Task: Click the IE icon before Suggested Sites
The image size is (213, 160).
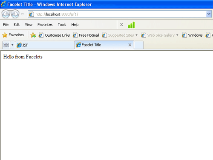Action: pyautogui.click(x=104, y=35)
